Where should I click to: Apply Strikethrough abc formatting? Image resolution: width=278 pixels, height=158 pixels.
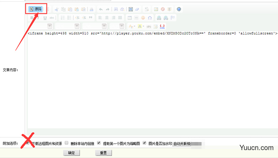point(52,18)
